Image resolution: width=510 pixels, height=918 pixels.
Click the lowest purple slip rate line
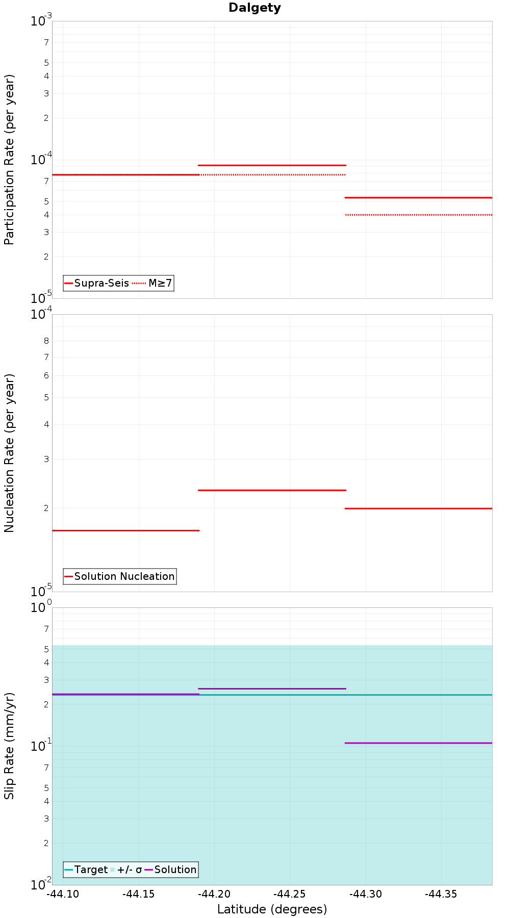pos(419,743)
